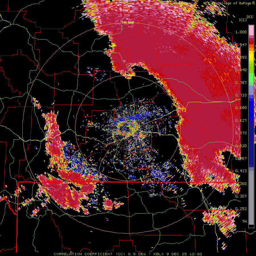Select the 0.787 legend value

point(241,82)
